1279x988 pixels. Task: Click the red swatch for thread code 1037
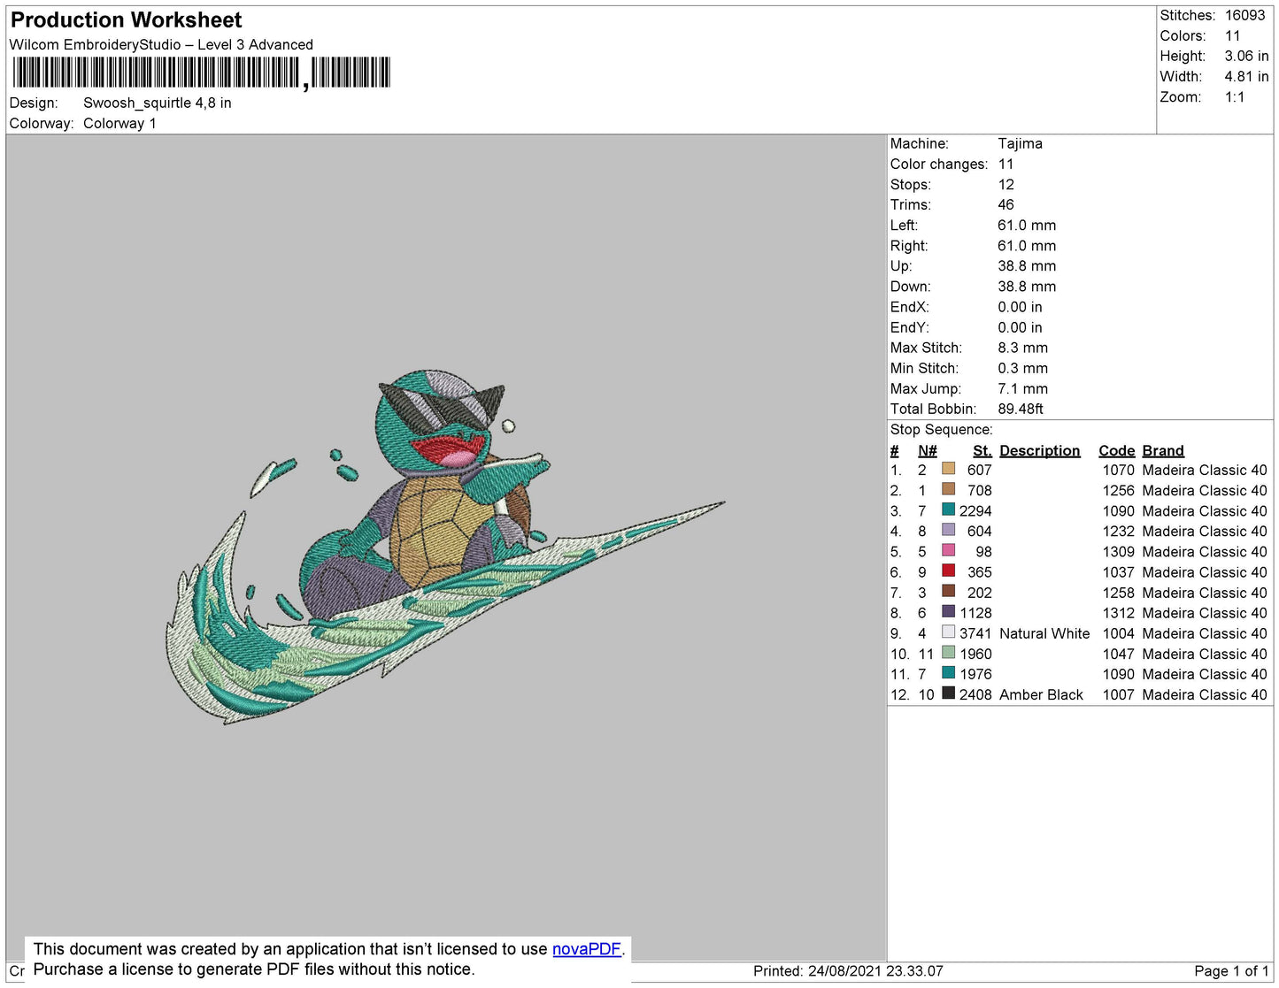(x=948, y=571)
